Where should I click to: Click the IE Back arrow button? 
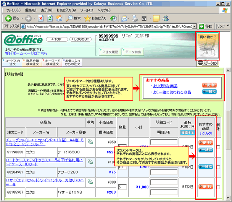pyautogui.click(x=8, y=18)
